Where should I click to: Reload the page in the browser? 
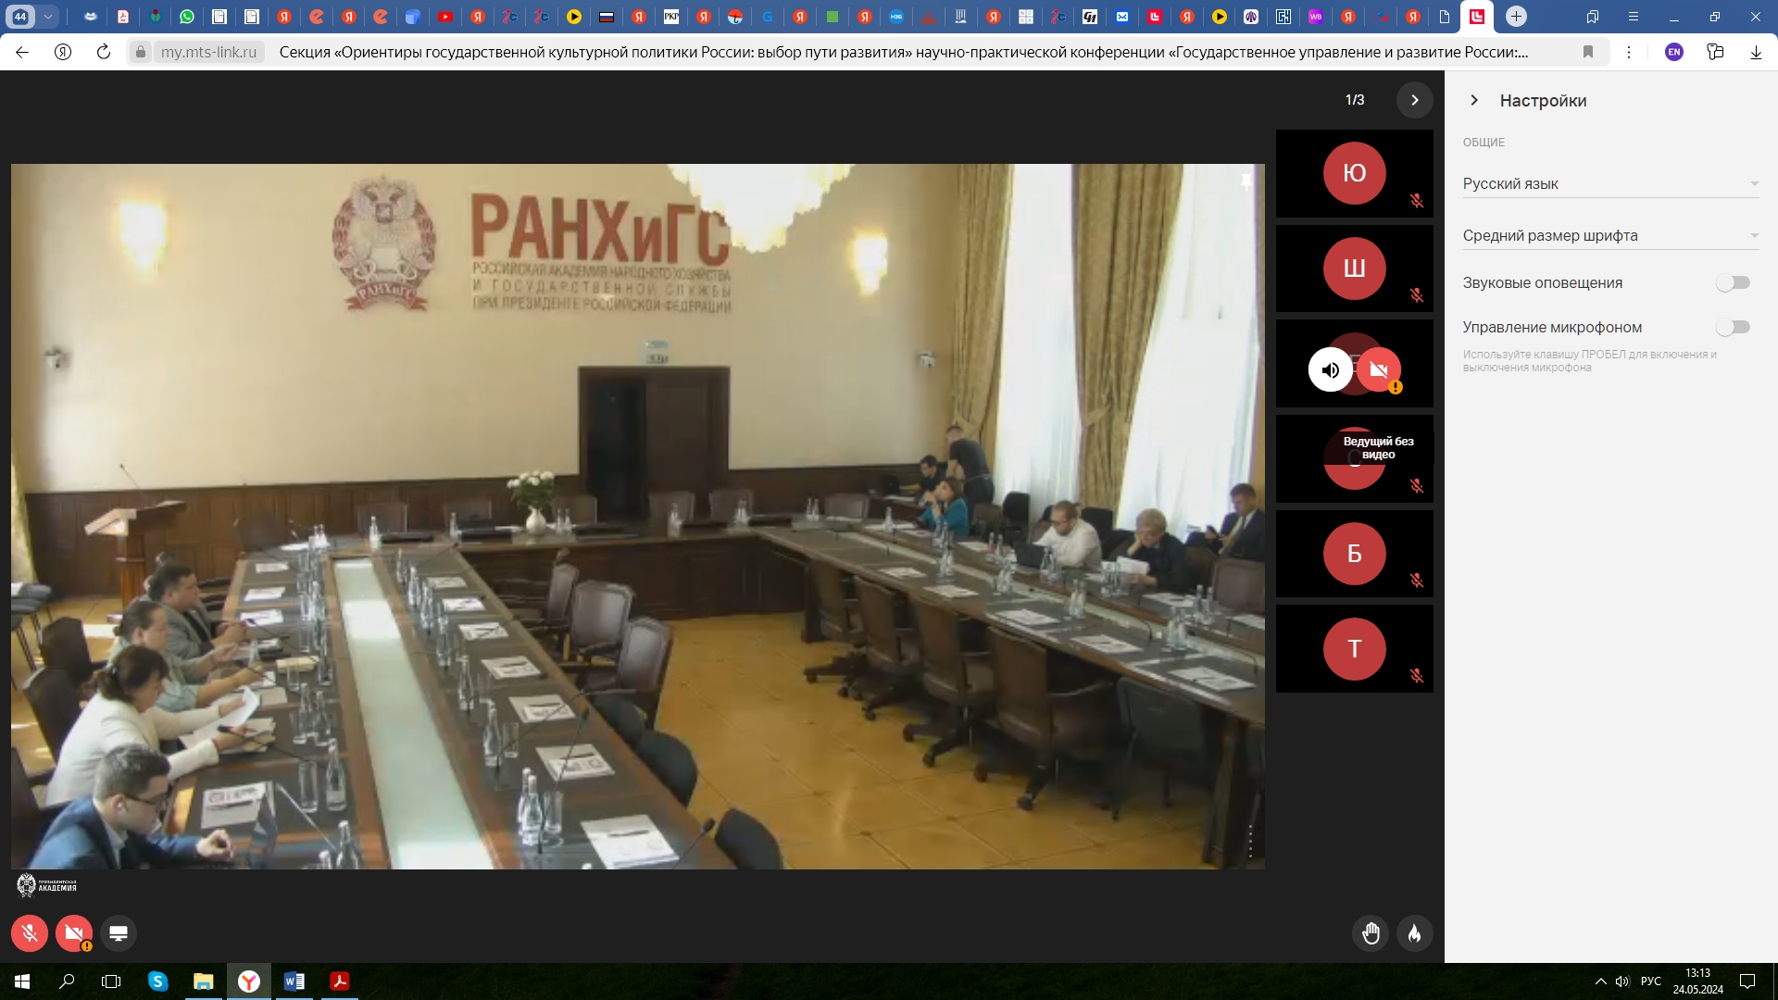[x=104, y=52]
